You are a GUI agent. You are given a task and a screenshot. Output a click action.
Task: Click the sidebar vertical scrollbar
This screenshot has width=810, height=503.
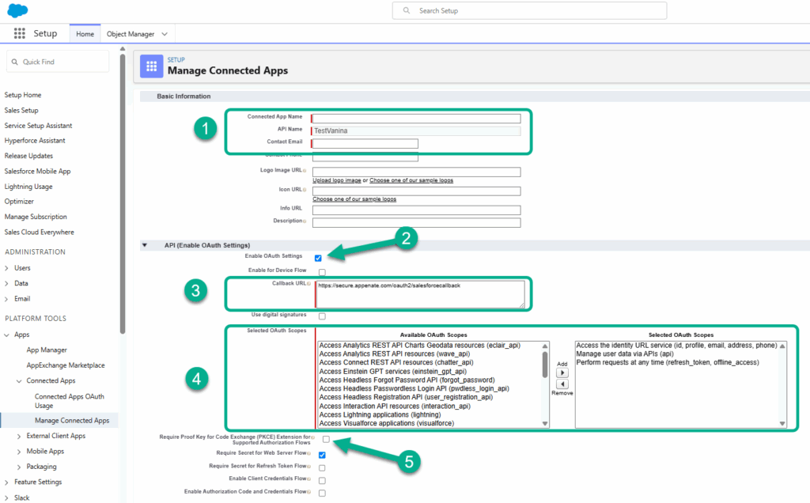coord(123,194)
